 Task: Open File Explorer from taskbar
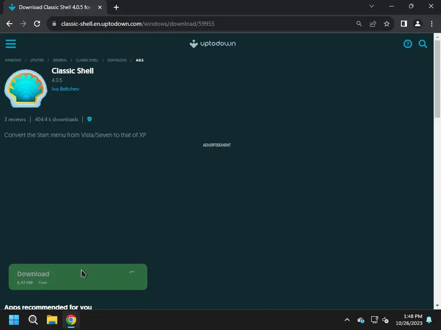(52, 320)
